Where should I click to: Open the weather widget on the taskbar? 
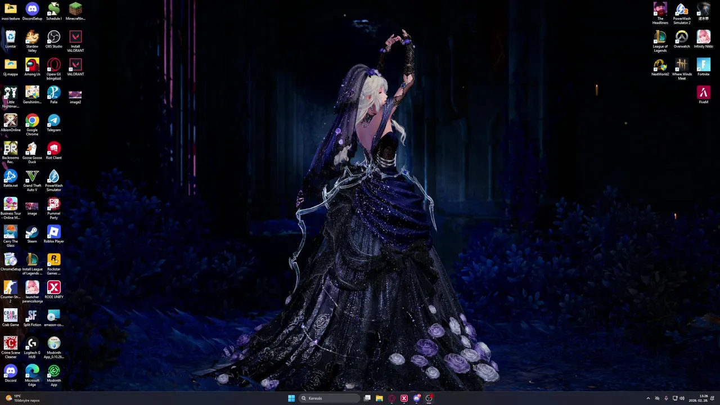22,398
